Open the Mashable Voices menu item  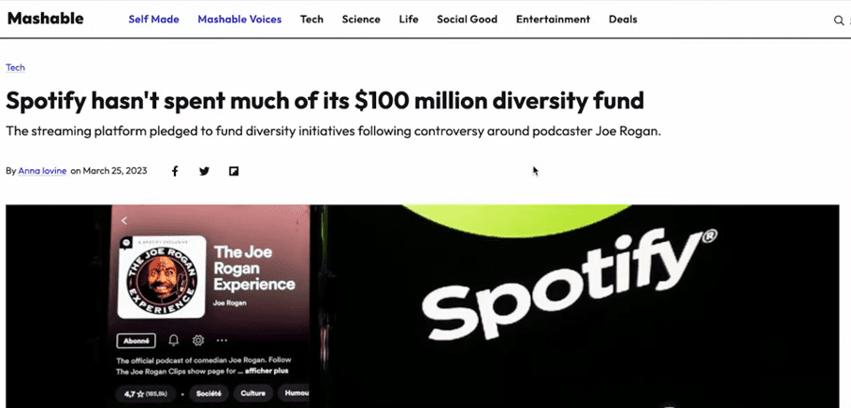[x=239, y=20]
